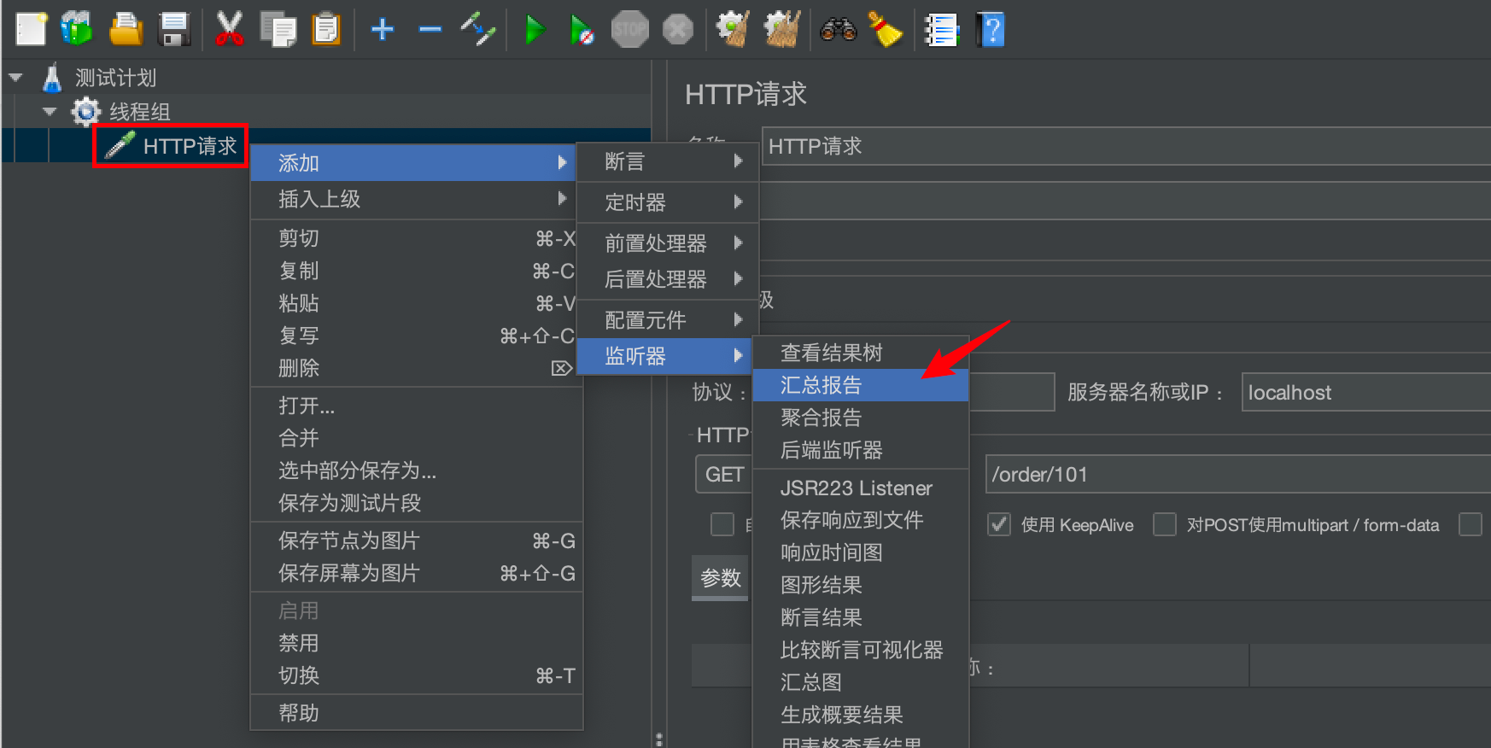Open a test plan file icon
This screenshot has height=748, width=1491.
click(126, 29)
